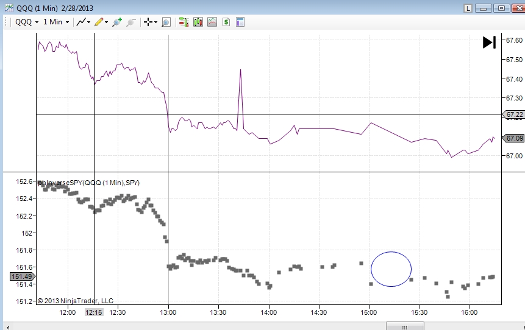The height and width of the screenshot is (330, 525).
Task: Click the title text QQQ (1 Min) 2/28/2013
Action: [x=55, y=8]
